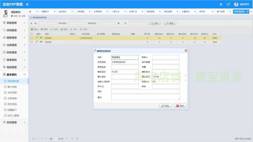Open the 会员信息 sidebar item
Screen dimensions: 253x142
tap(14, 93)
